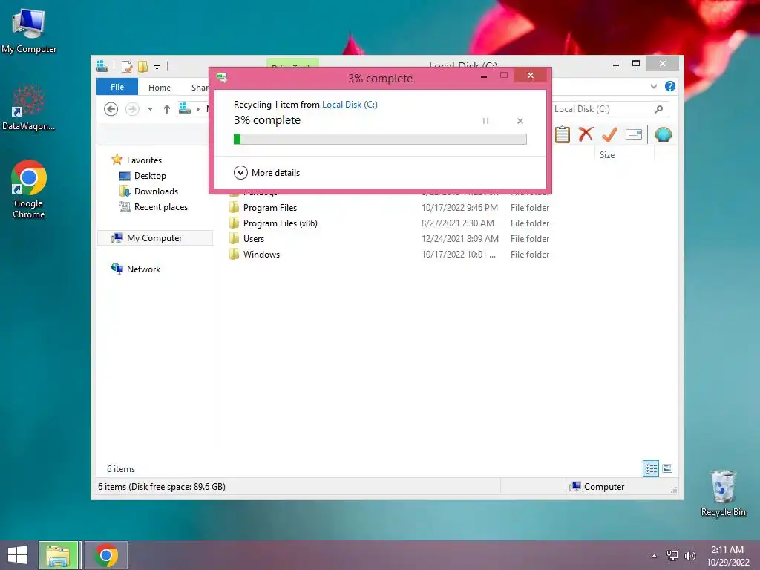Switch to the Home ribbon tab
The width and height of the screenshot is (760, 570).
[160, 88]
